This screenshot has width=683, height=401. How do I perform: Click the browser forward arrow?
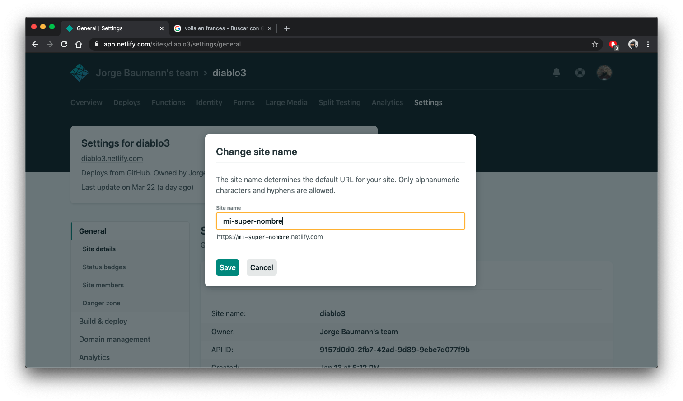(50, 44)
